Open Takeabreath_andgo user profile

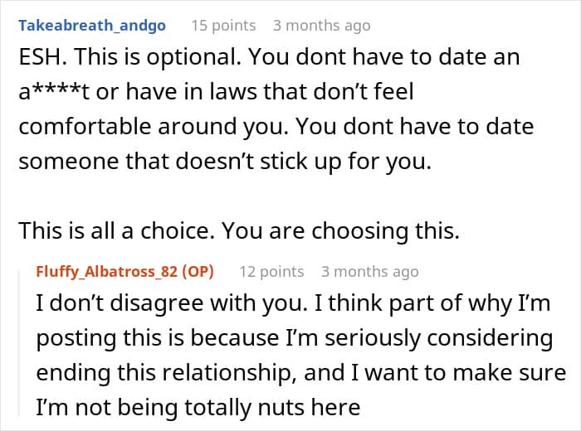click(x=92, y=26)
